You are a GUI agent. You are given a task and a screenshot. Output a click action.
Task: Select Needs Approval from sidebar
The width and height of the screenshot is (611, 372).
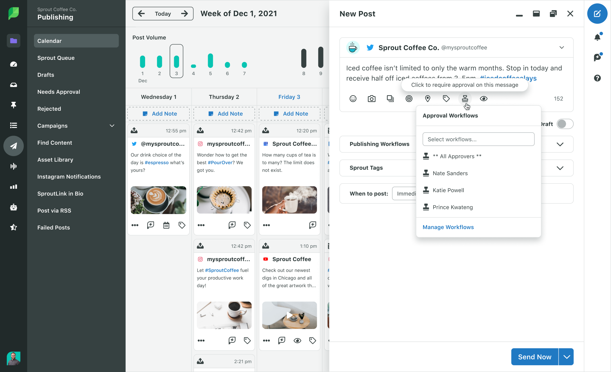58,92
